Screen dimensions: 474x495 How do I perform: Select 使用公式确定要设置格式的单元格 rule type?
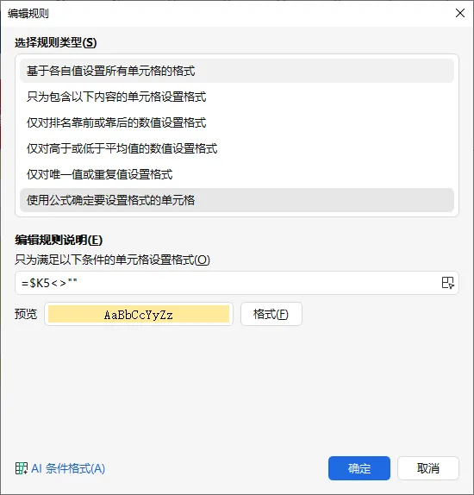237,200
